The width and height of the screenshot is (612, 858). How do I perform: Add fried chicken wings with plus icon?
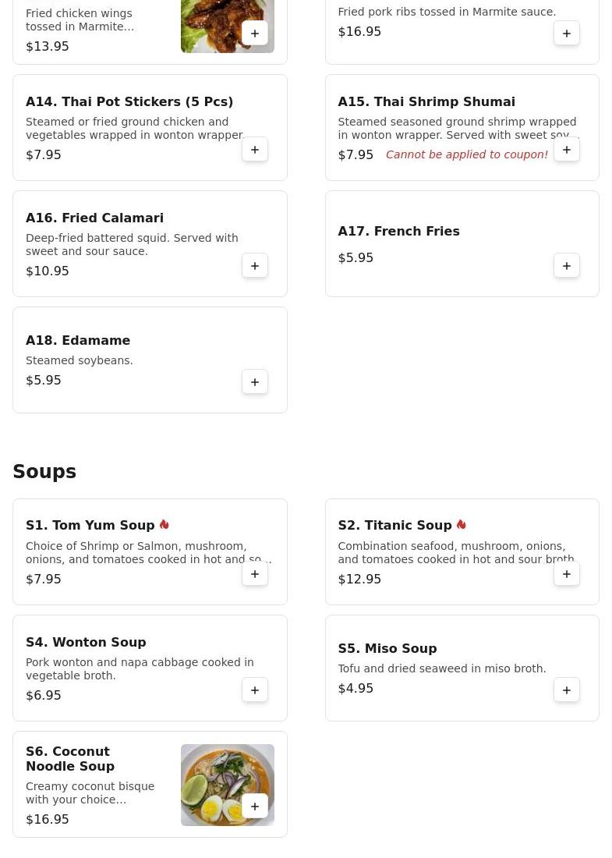click(255, 34)
